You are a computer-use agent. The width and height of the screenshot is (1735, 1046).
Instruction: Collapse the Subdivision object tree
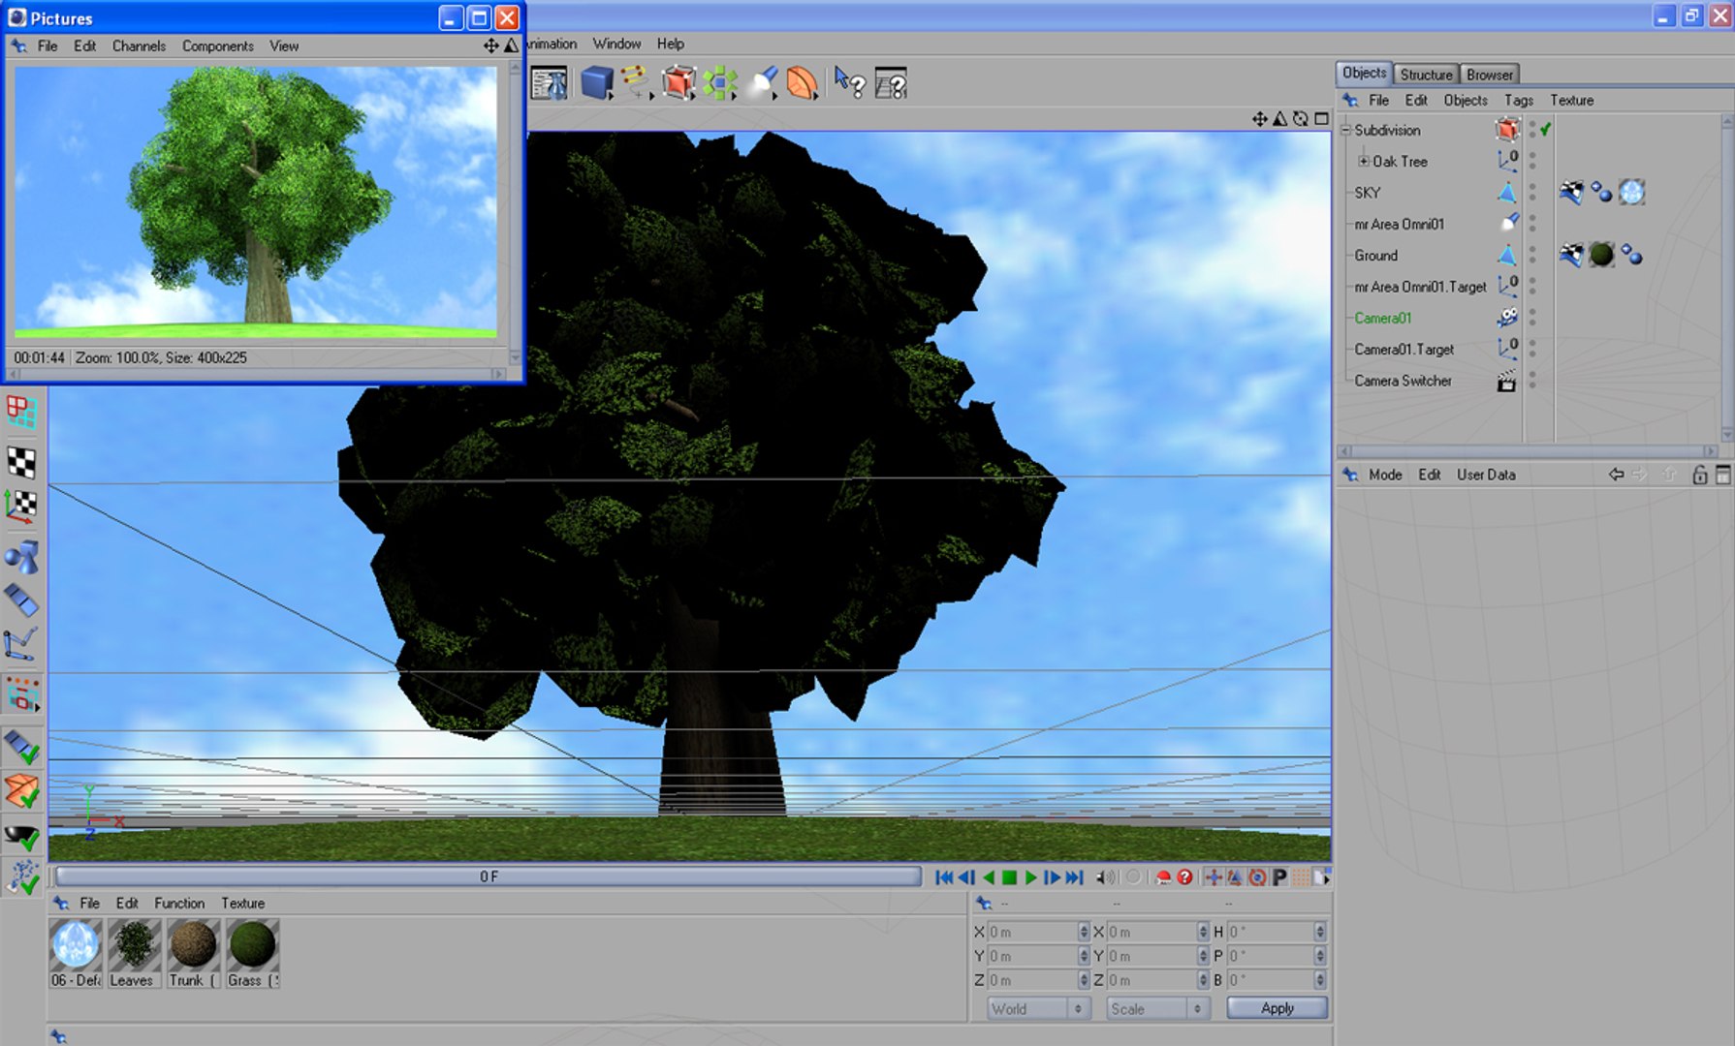click(1345, 130)
